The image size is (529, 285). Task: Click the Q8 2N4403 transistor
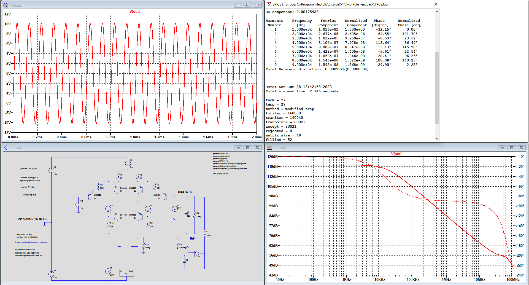[164, 197]
